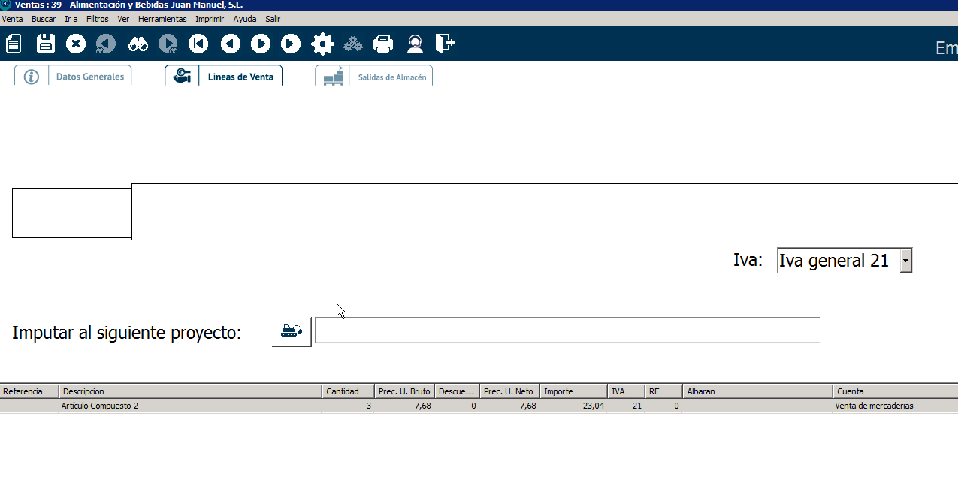Click the new document icon in toolbar

tap(14, 44)
